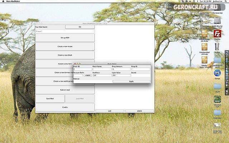Click Create a new recipe
The height and width of the screenshot is (143, 229).
65,46
